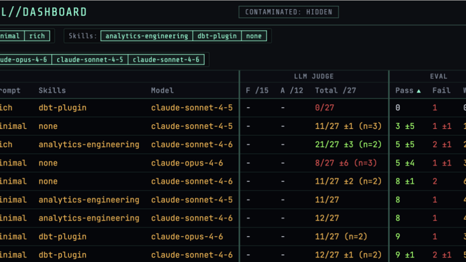Select claude-sonnet-4-5 in the analytics-engineering row
Viewport: 466px width, 262px height.
pyautogui.click(x=192, y=200)
